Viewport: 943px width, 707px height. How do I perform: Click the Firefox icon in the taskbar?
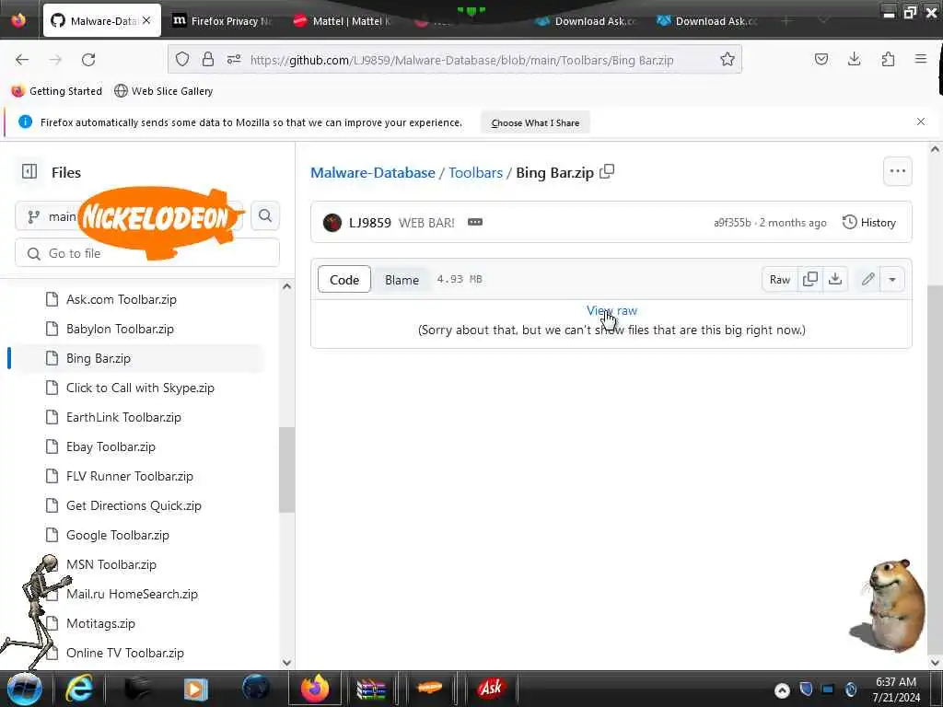coord(315,689)
